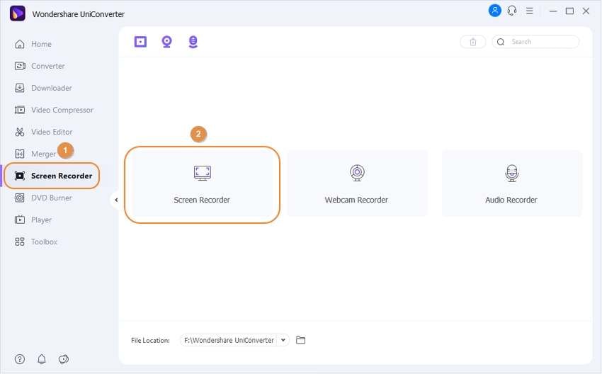The image size is (602, 374).
Task: Open DVD Burner section
Action: click(43, 198)
